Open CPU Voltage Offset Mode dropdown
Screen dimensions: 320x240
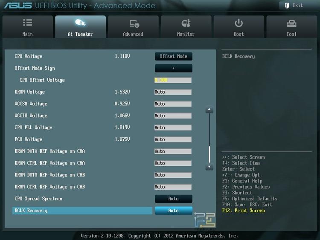[174, 56]
